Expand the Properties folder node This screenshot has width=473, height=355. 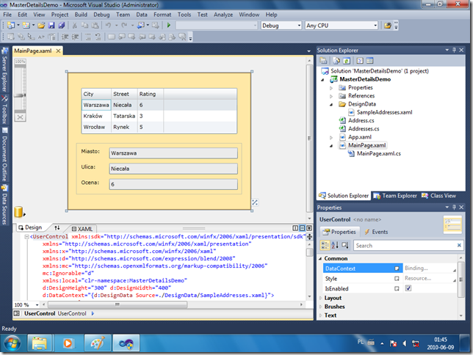331,88
